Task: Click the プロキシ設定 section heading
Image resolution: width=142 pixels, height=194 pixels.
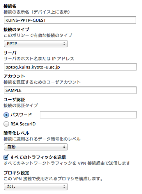Action: tap(16, 173)
